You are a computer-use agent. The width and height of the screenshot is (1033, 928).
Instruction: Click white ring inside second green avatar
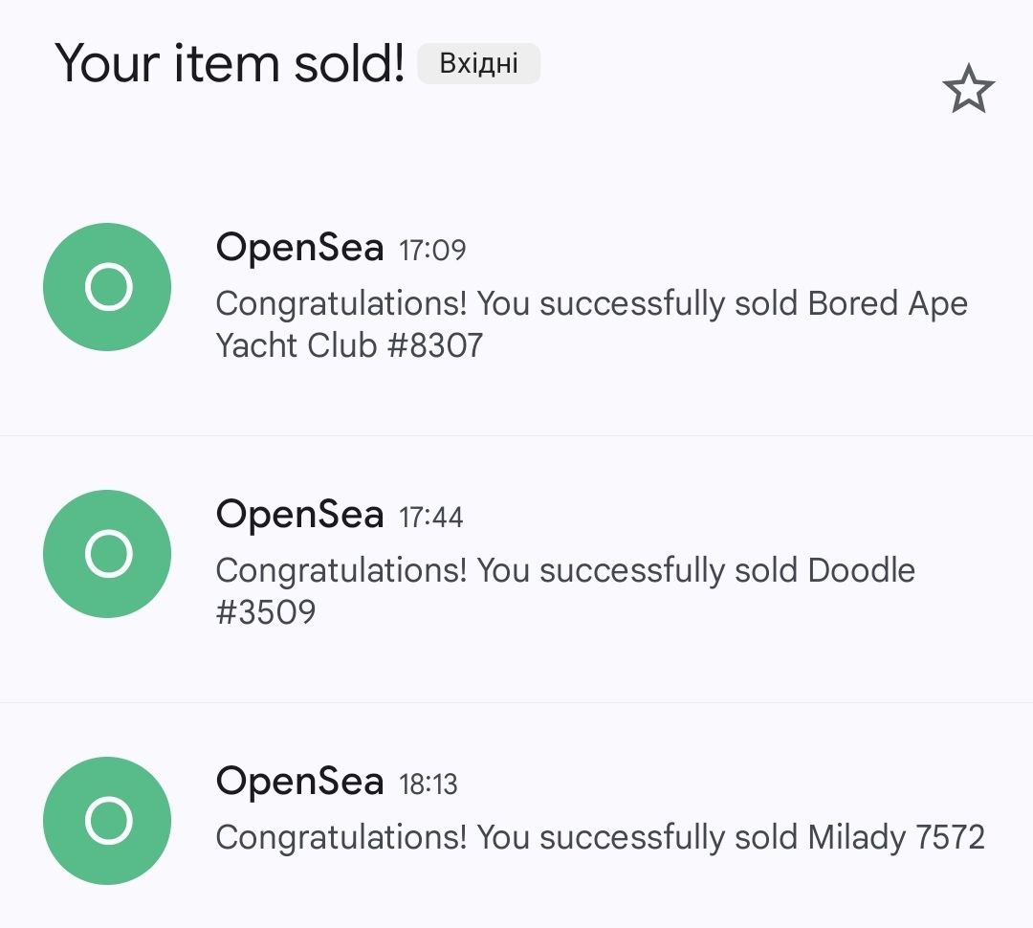click(x=109, y=554)
